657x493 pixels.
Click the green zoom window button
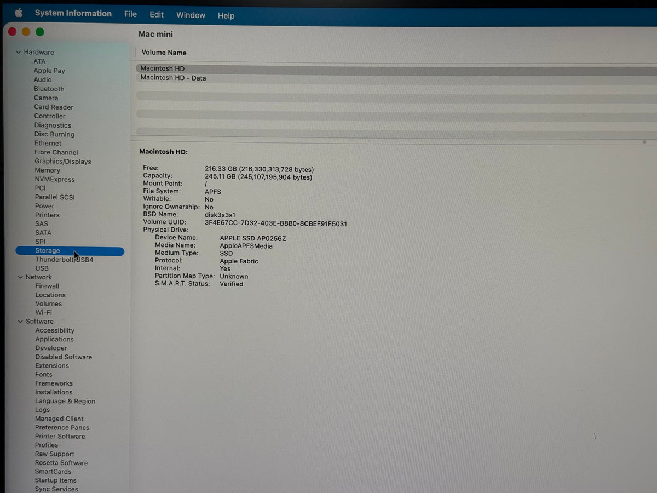(x=40, y=32)
